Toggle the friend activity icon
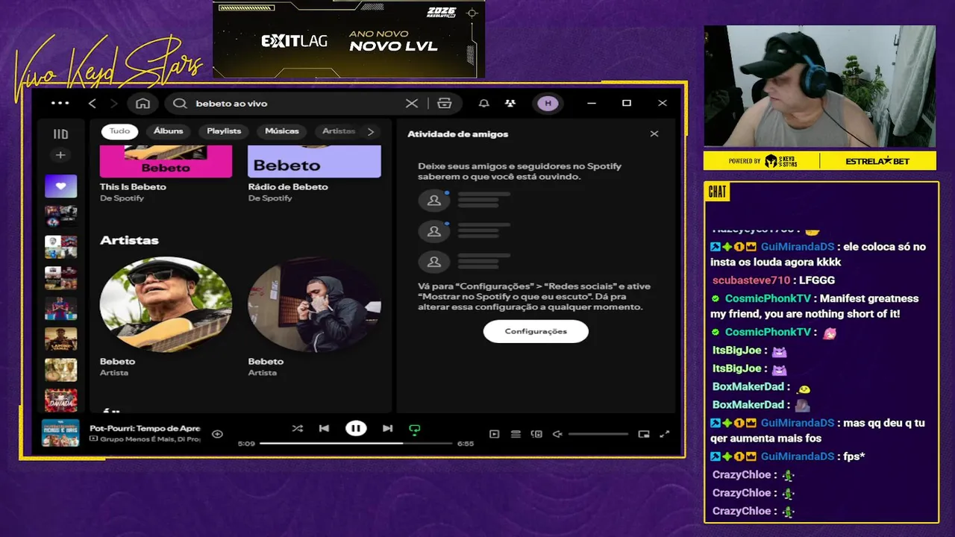The image size is (955, 537). click(x=510, y=104)
